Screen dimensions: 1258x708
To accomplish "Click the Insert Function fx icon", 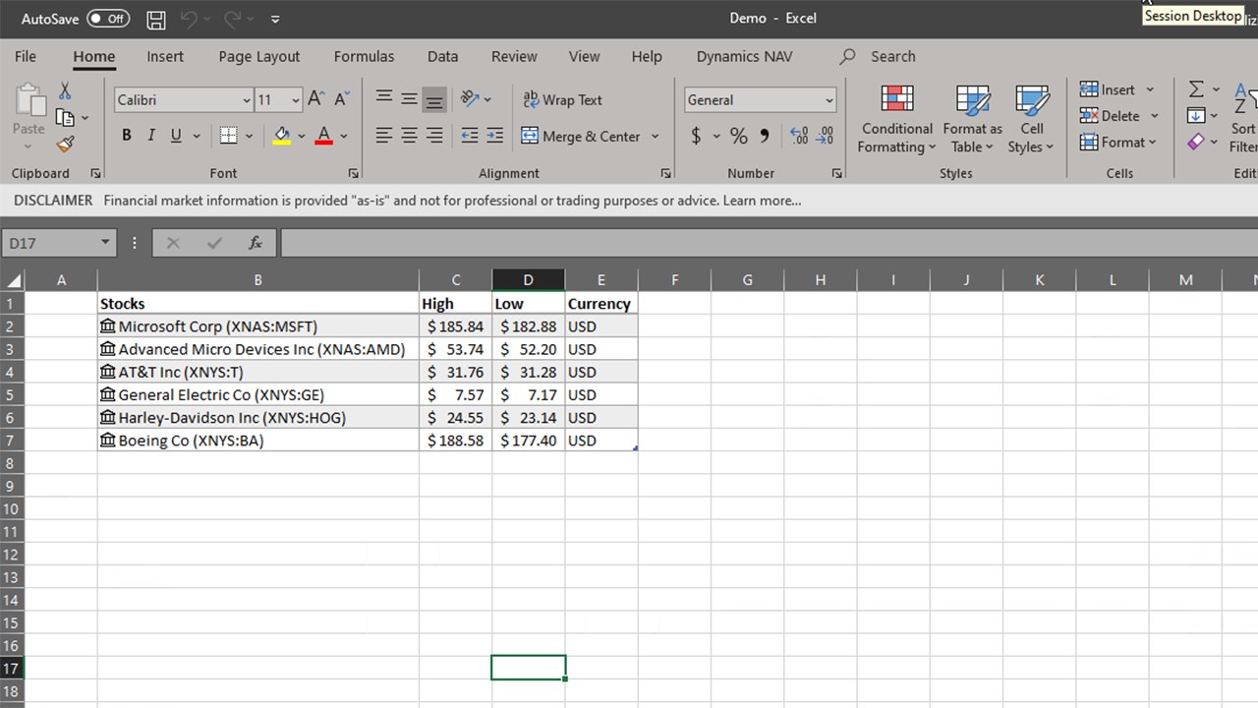I will 256,243.
